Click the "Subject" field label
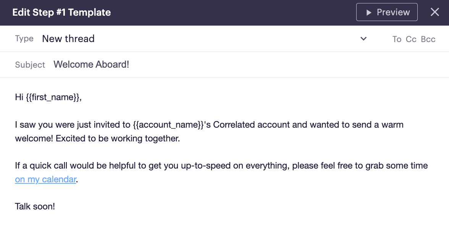 [30, 65]
